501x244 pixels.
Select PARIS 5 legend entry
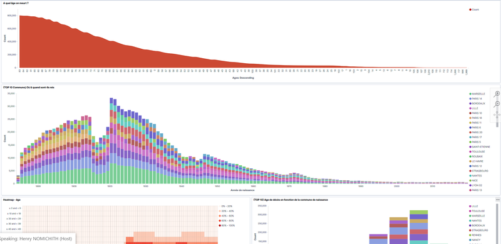pos(475,142)
